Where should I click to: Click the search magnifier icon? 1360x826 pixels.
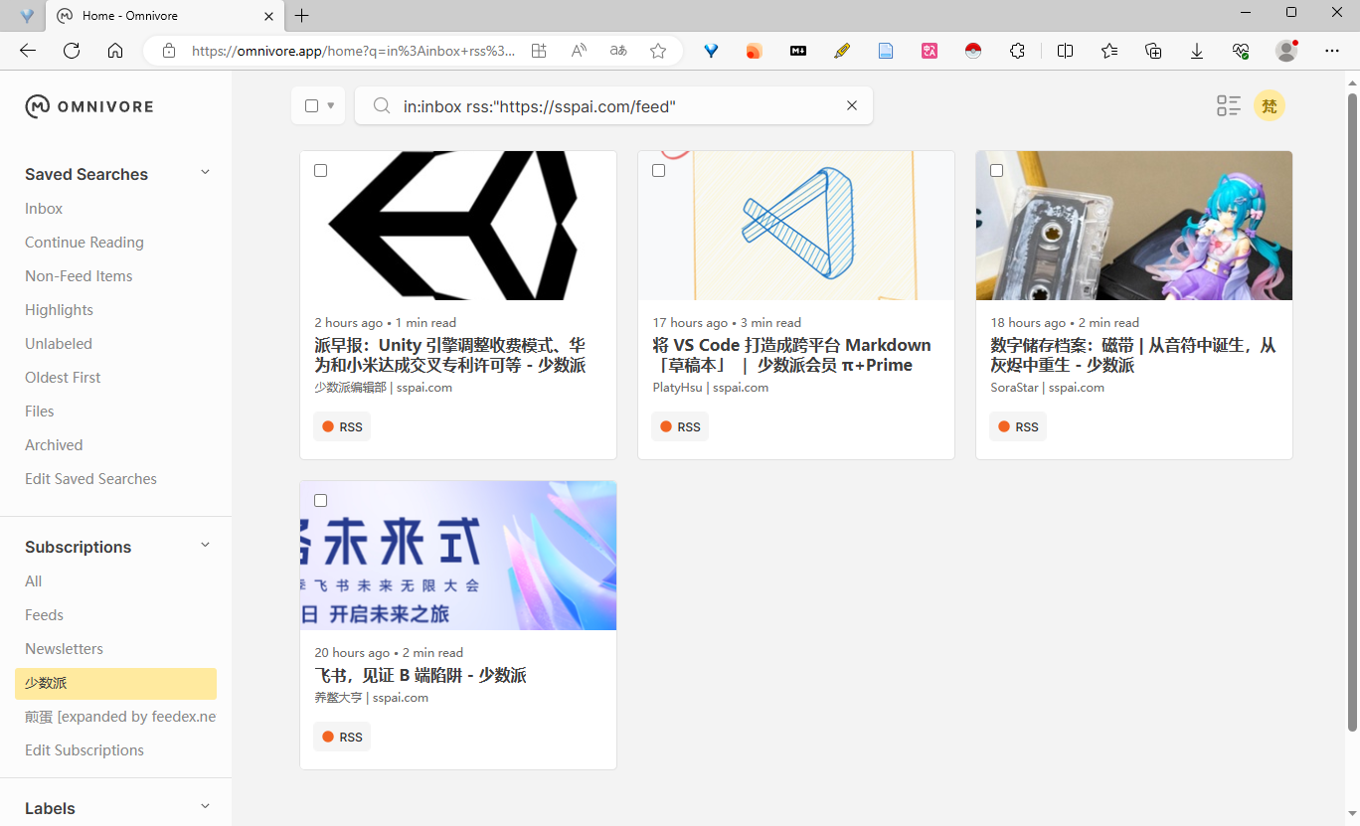click(381, 105)
